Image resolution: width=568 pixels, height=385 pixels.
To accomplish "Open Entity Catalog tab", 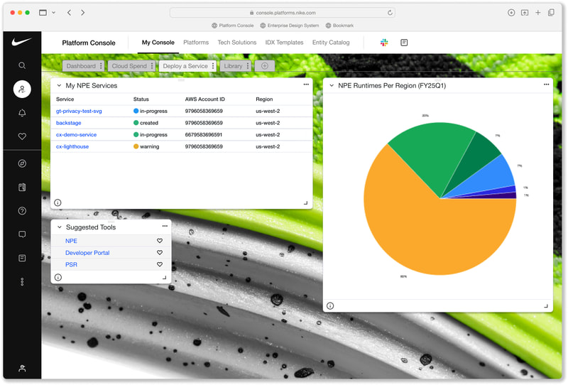I will tap(331, 43).
